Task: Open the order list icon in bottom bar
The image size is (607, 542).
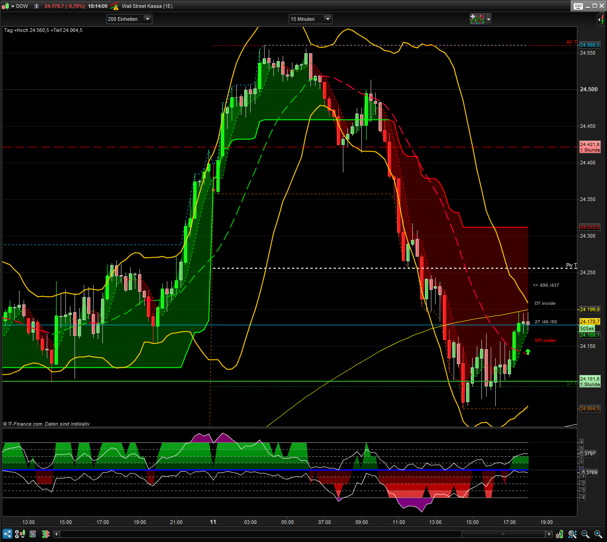Action: tap(32, 534)
